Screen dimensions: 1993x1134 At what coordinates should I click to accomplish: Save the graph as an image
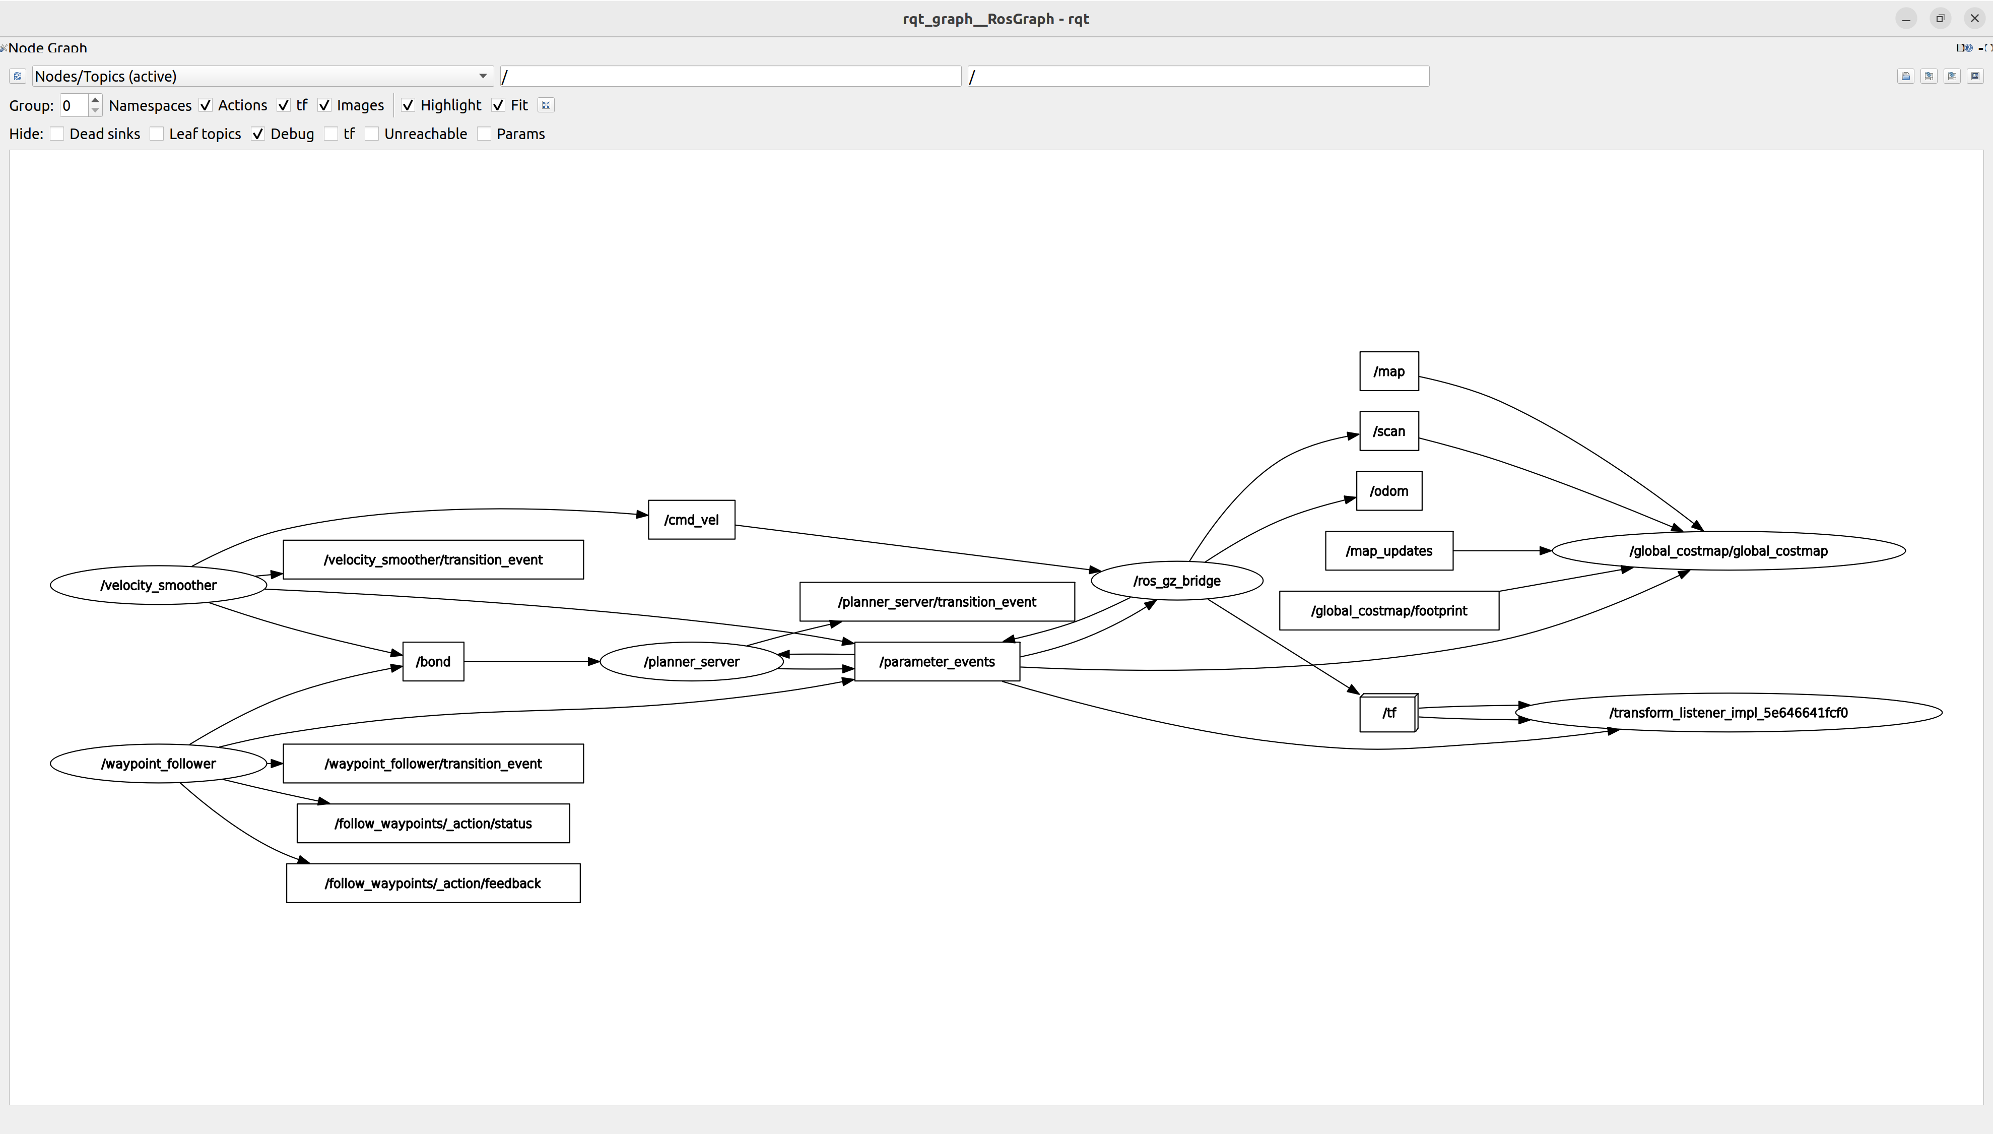[x=1975, y=76]
